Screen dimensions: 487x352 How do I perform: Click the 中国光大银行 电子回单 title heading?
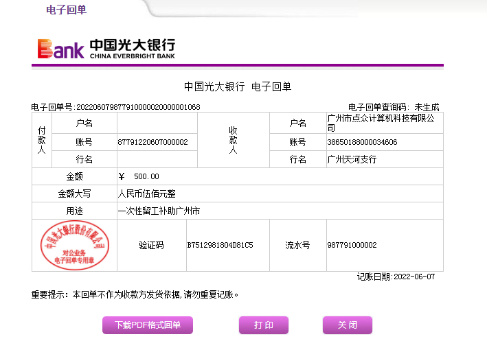238,86
